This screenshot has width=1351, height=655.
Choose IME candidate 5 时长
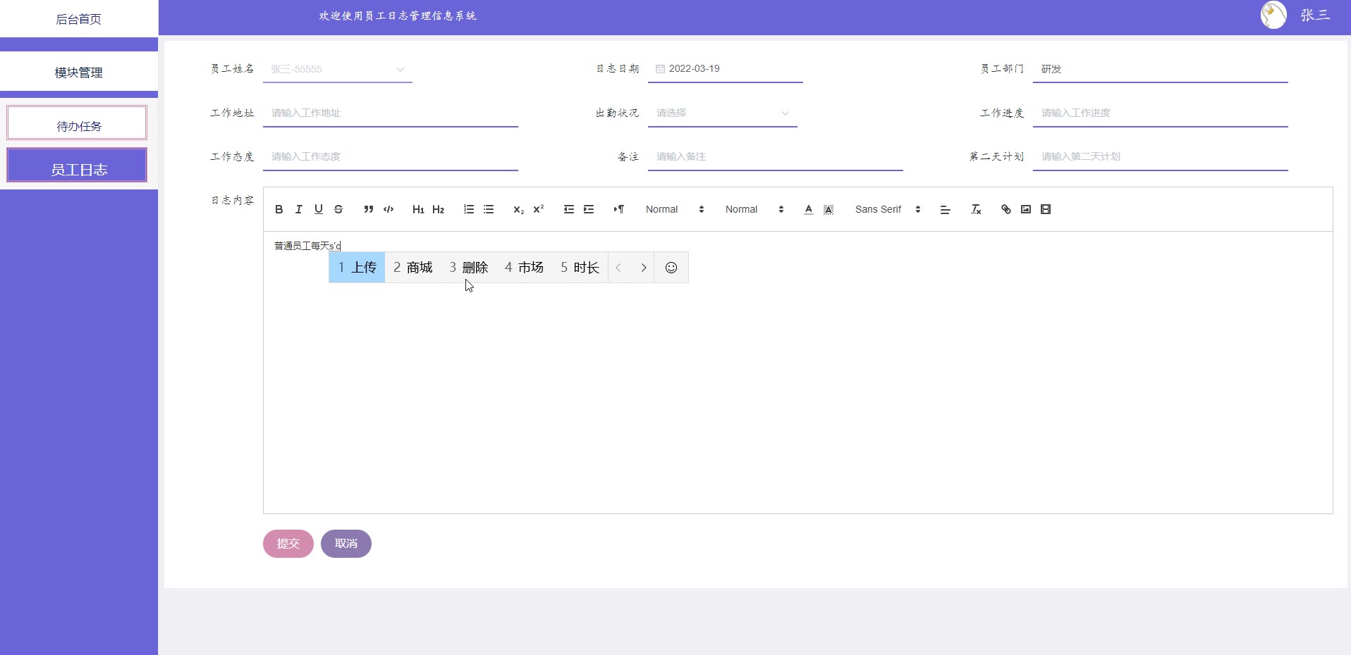click(580, 268)
